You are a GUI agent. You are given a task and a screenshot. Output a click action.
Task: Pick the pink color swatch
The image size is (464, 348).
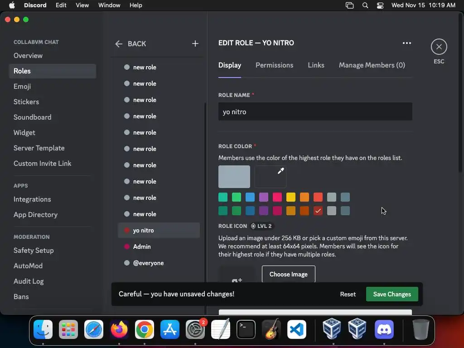277,197
